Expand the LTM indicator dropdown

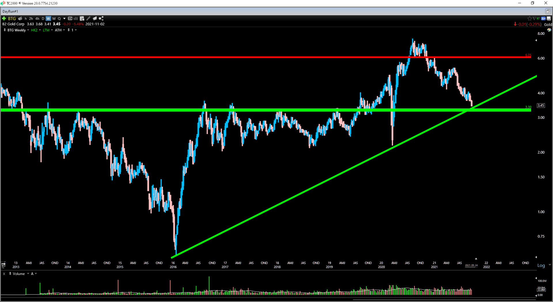click(52, 30)
